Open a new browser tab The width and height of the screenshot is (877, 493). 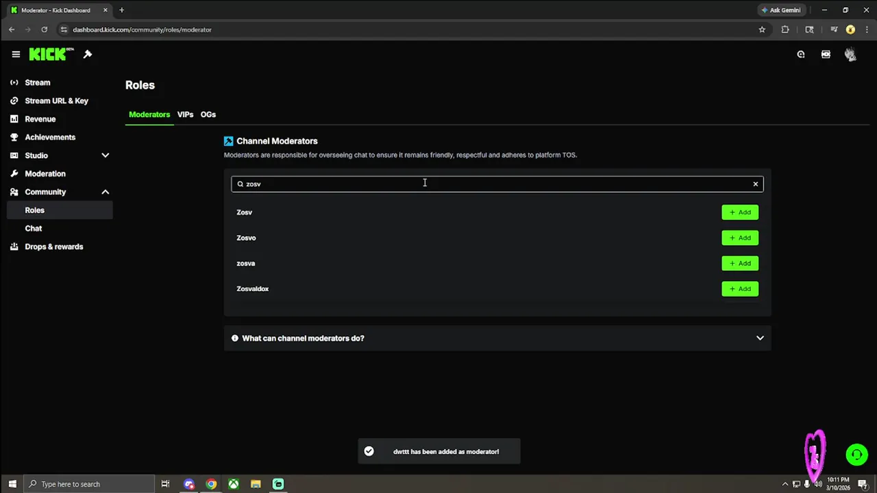pyautogui.click(x=121, y=10)
